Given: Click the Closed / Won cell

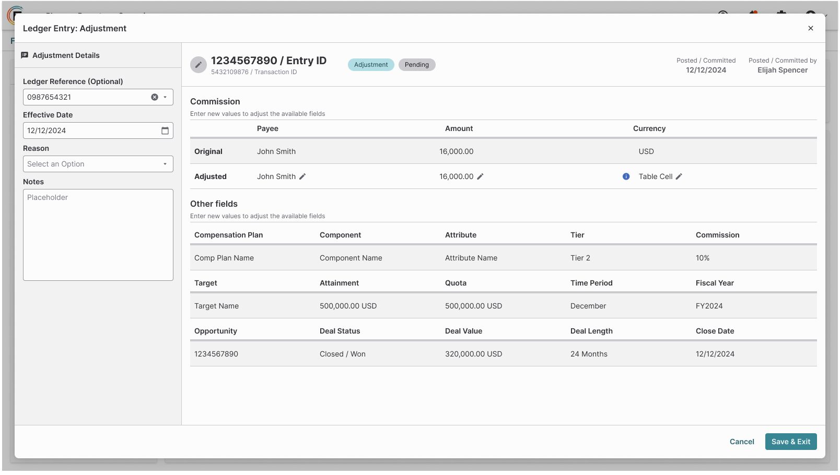Looking at the screenshot, I should pyautogui.click(x=343, y=354).
